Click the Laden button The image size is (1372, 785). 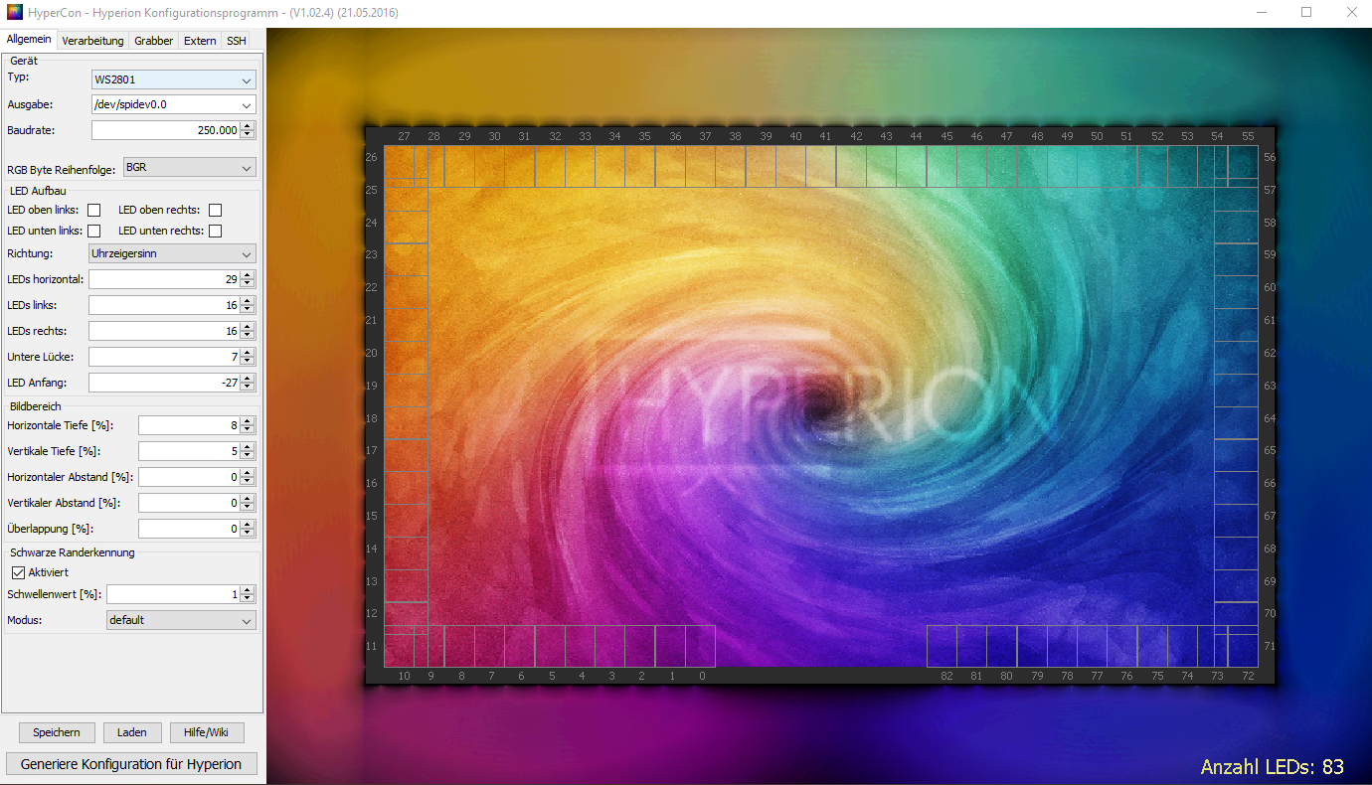click(132, 732)
